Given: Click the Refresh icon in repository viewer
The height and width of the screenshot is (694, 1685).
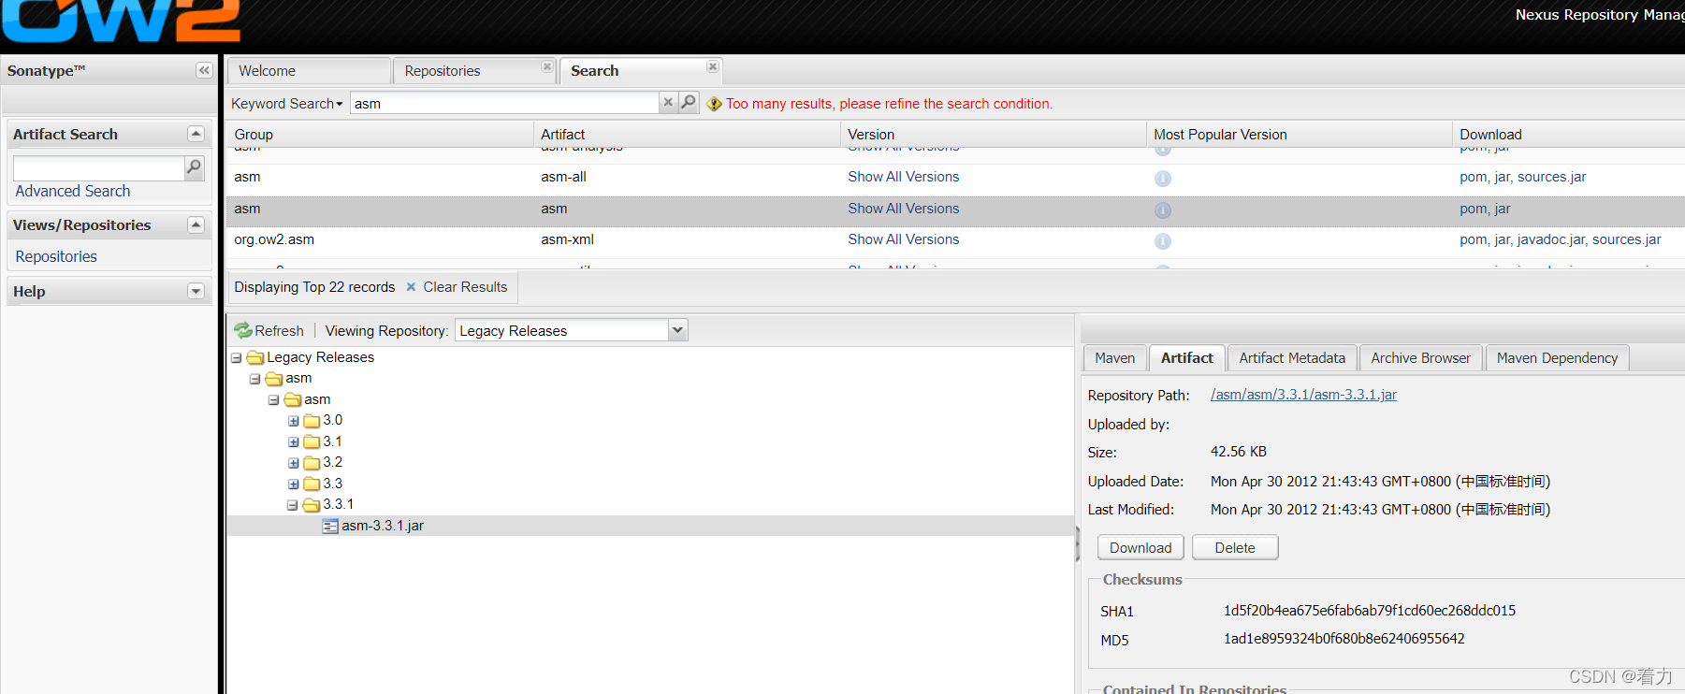Looking at the screenshot, I should (243, 330).
